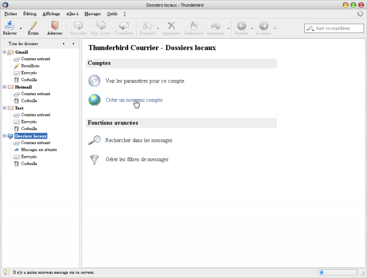The height and width of the screenshot is (278, 367).
Task: Click Rechercher dans les messages link
Action: (139, 140)
